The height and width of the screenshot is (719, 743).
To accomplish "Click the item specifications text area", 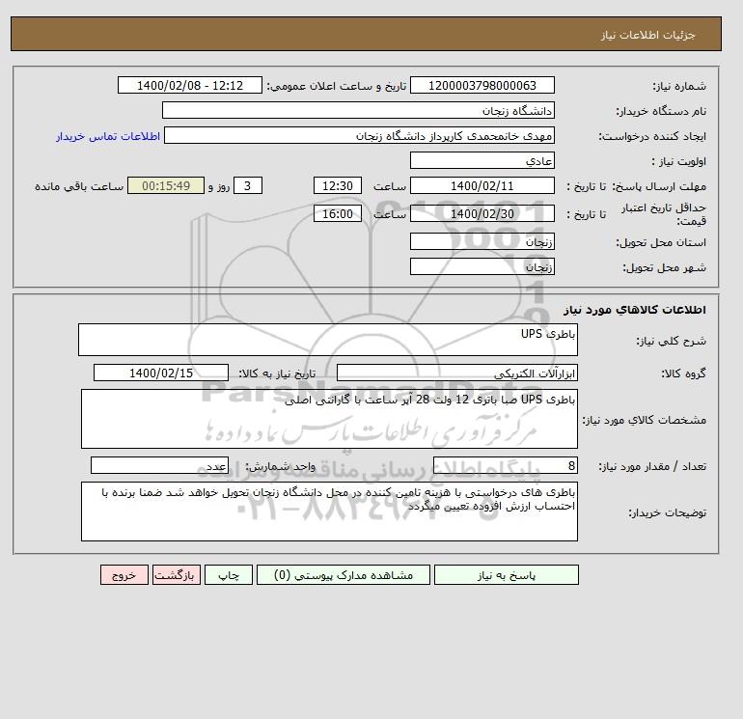I will tap(329, 419).
